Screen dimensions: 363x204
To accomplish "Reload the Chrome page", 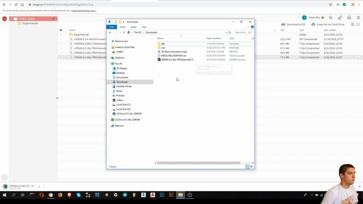I will 16,5.
